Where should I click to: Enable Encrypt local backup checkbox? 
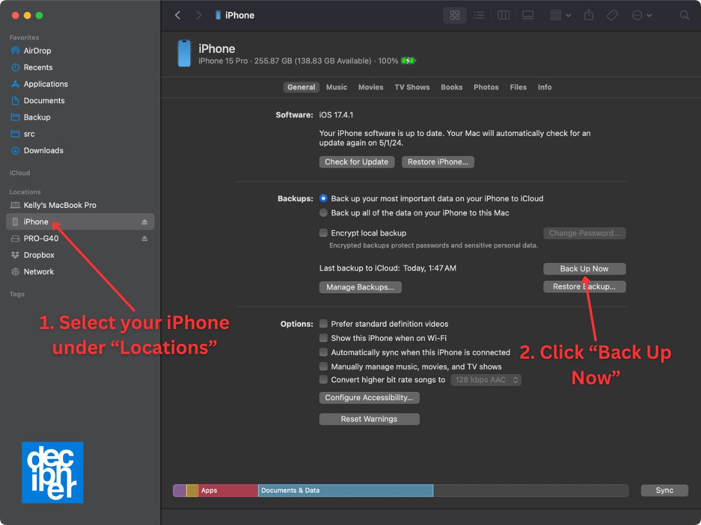click(x=323, y=233)
